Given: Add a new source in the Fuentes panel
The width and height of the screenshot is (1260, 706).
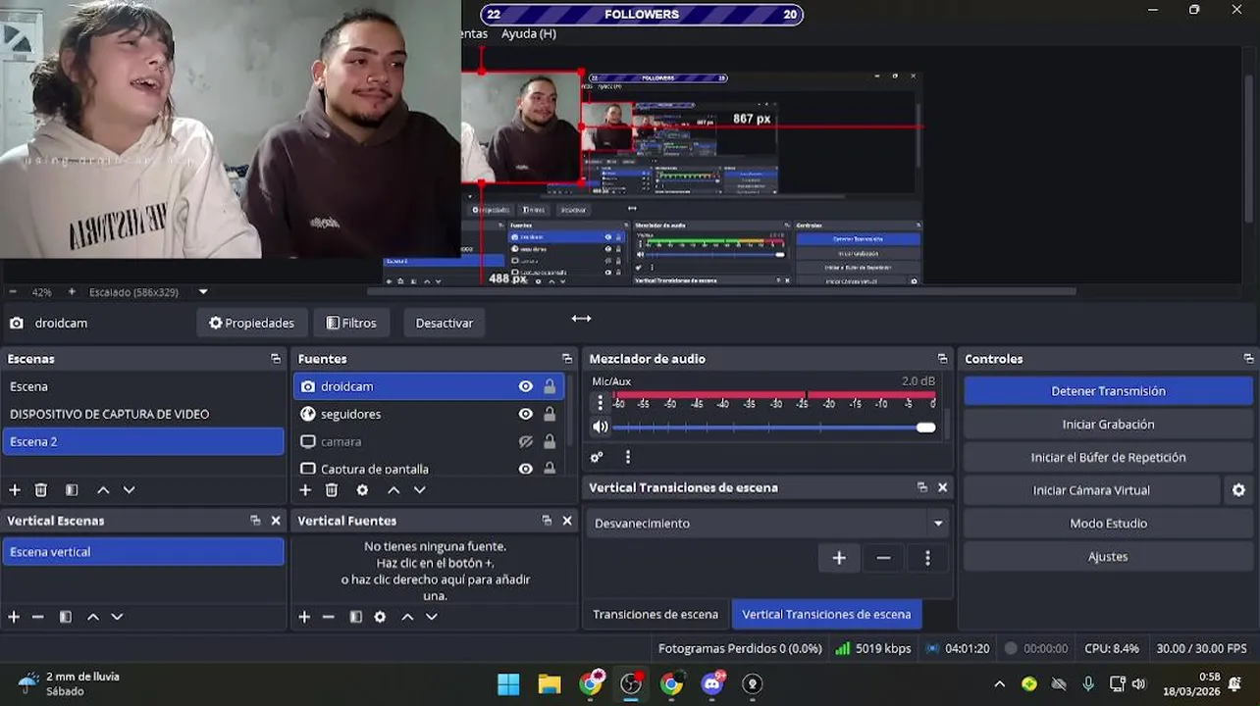Looking at the screenshot, I should click(305, 490).
